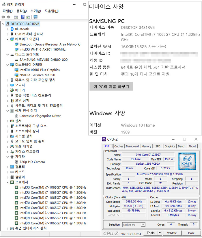The width and height of the screenshot is (202, 238).
Task: Click the Forward arrow in Device Manager toolbar
Action: pos(9,17)
